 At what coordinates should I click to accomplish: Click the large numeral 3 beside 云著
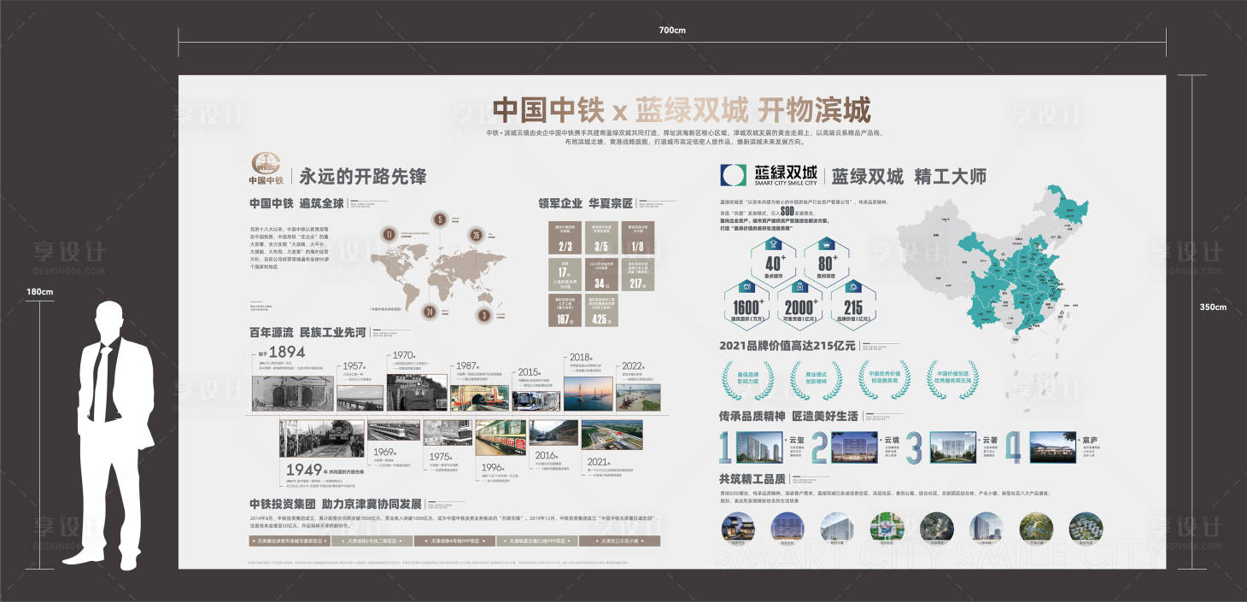914,447
